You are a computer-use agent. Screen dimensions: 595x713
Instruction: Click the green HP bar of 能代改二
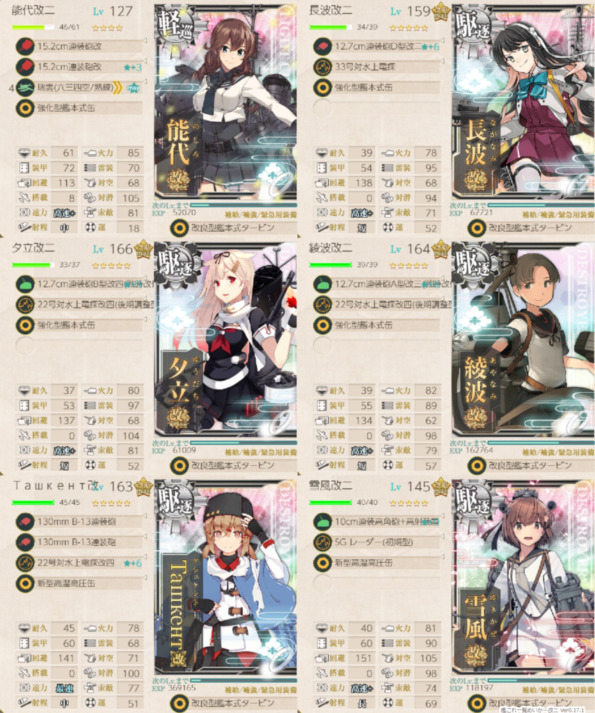click(33, 27)
